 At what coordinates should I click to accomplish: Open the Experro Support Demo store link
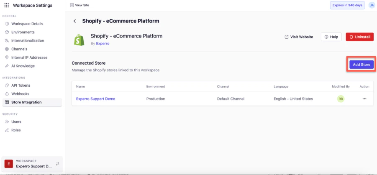click(95, 99)
